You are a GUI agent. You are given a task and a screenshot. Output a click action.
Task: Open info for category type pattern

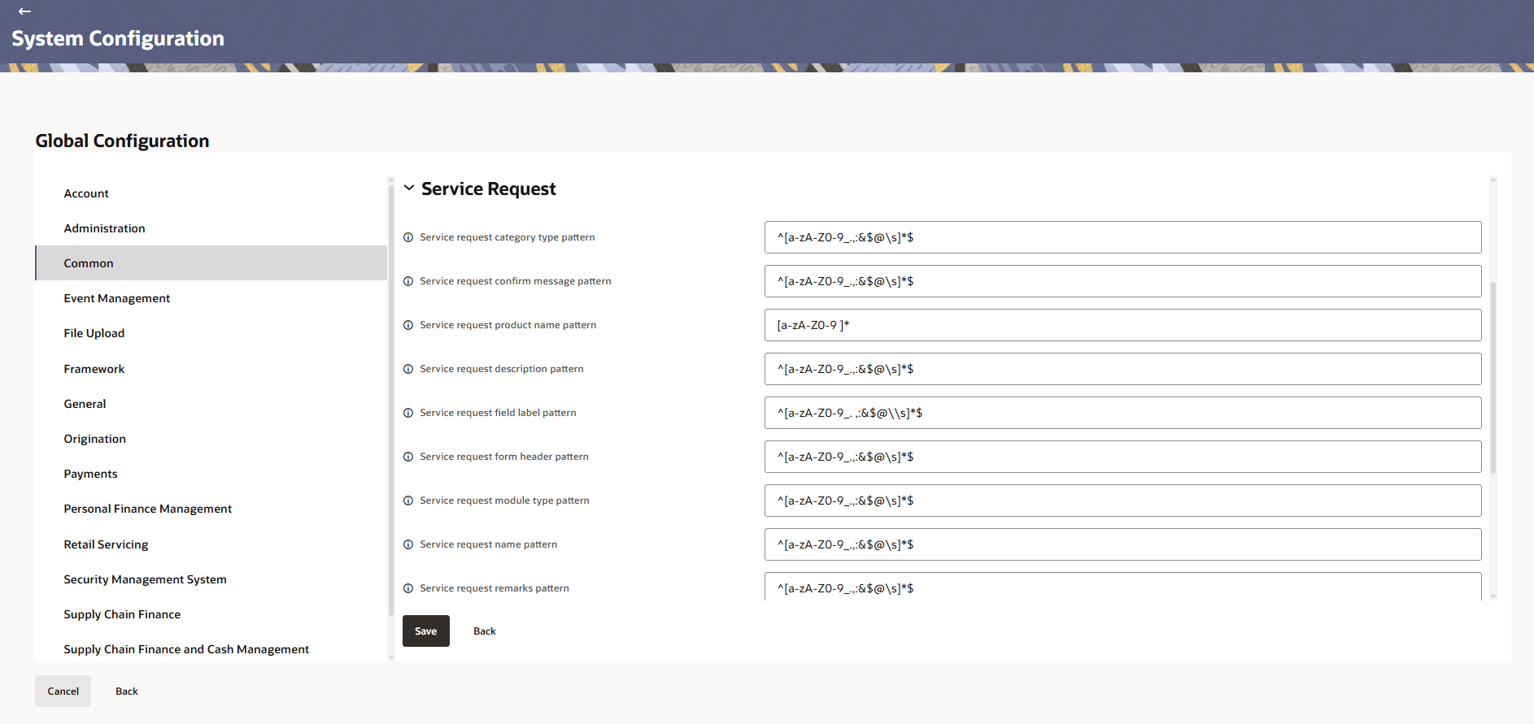click(x=408, y=237)
